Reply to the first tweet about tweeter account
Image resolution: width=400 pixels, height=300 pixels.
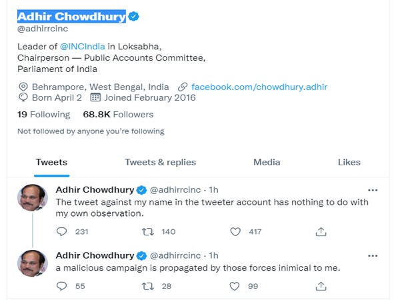62,231
